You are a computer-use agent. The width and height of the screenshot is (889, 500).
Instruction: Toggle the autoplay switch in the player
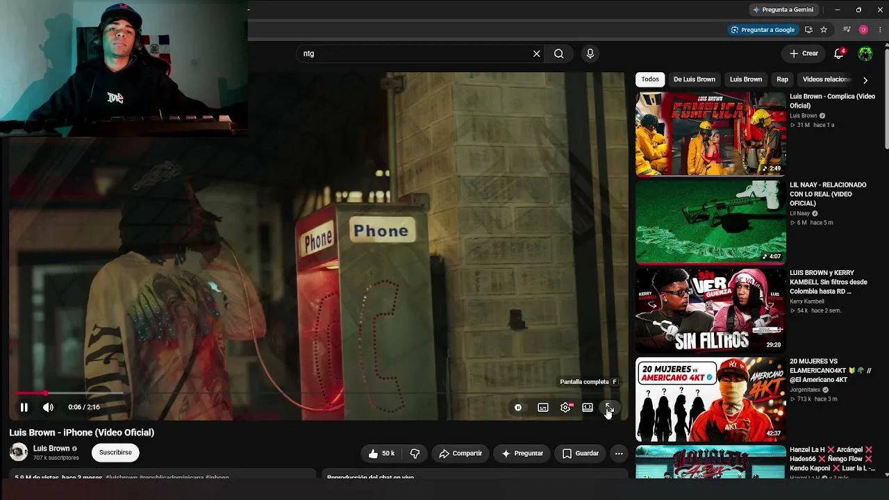[518, 408]
